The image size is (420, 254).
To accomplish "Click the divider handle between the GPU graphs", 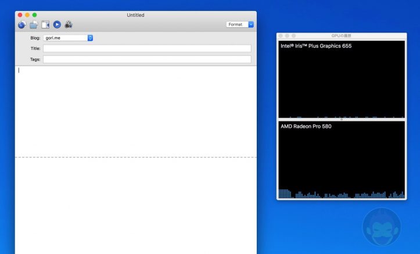I will pyautogui.click(x=342, y=120).
